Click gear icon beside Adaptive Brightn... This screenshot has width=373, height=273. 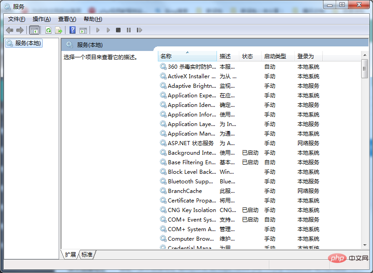[163, 86]
